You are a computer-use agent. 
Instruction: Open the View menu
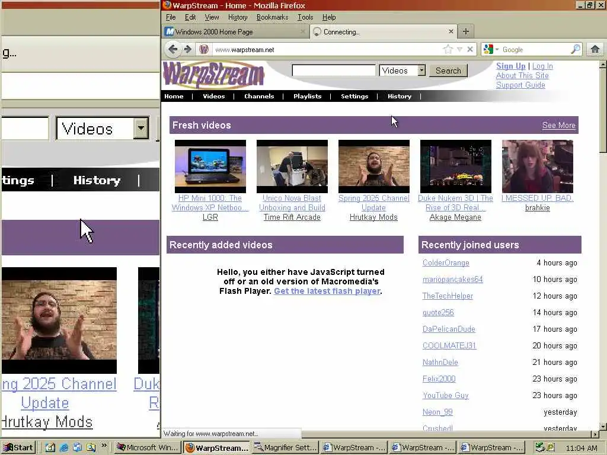point(212,17)
